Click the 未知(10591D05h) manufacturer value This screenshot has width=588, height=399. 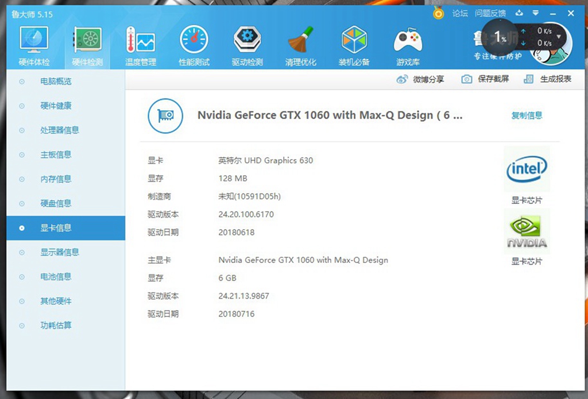click(x=249, y=196)
